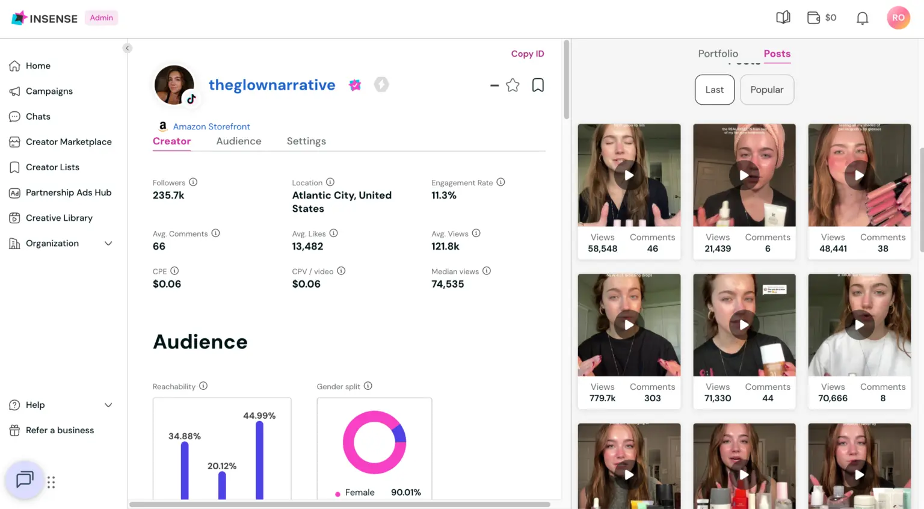This screenshot has width=924, height=509.
Task: Click the 44.99% reachability bar
Action: pyautogui.click(x=259, y=460)
